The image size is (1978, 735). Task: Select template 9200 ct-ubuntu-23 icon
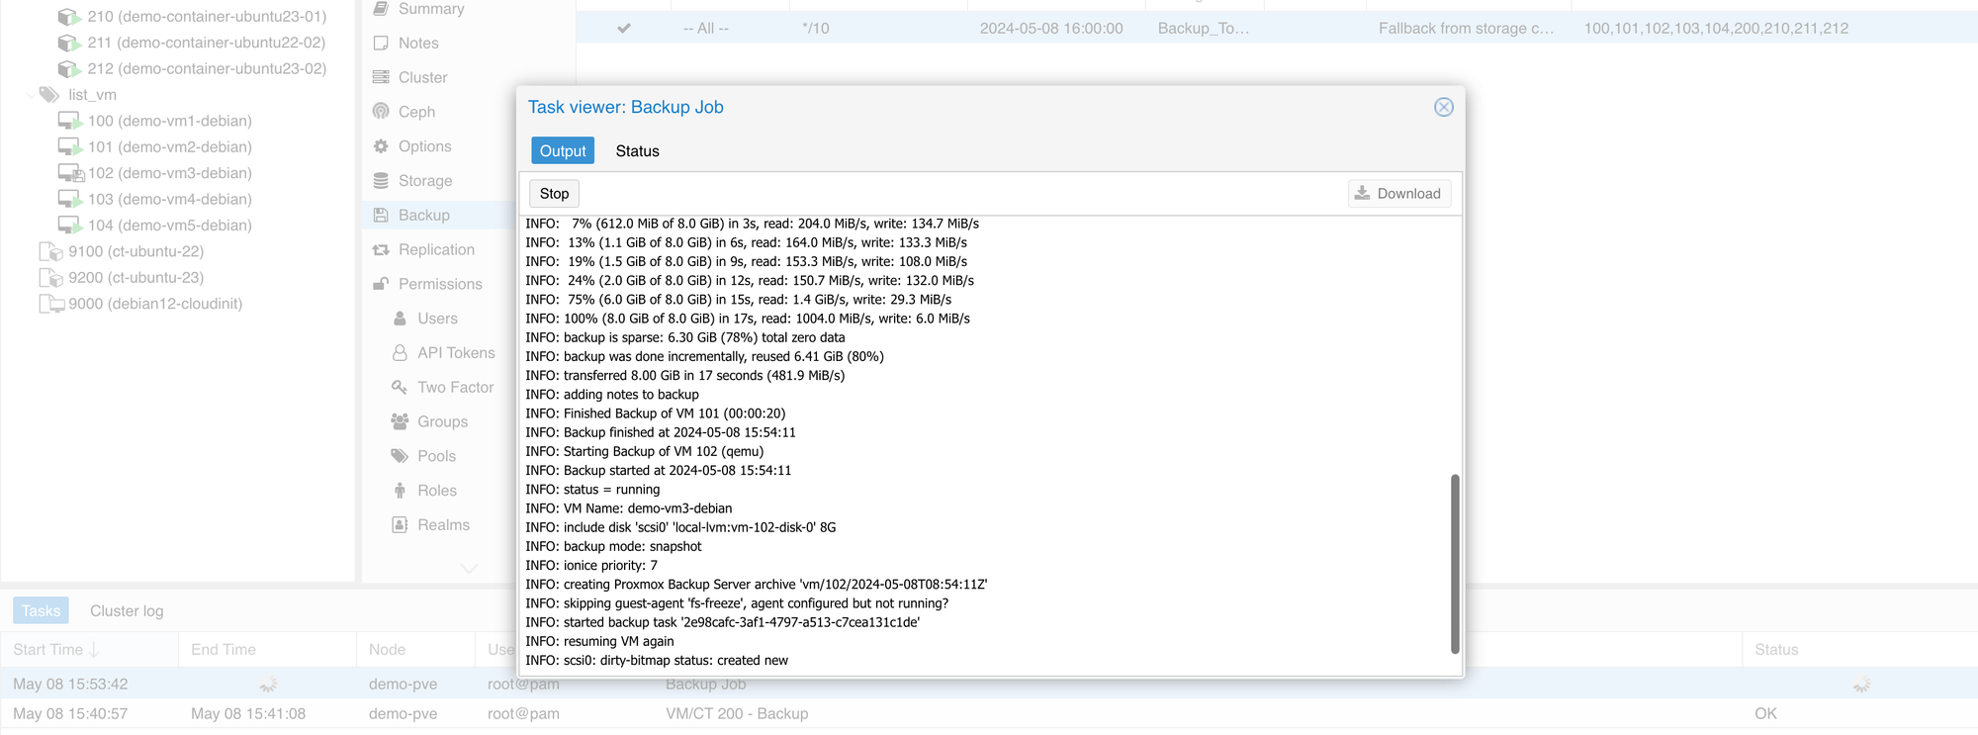(51, 278)
